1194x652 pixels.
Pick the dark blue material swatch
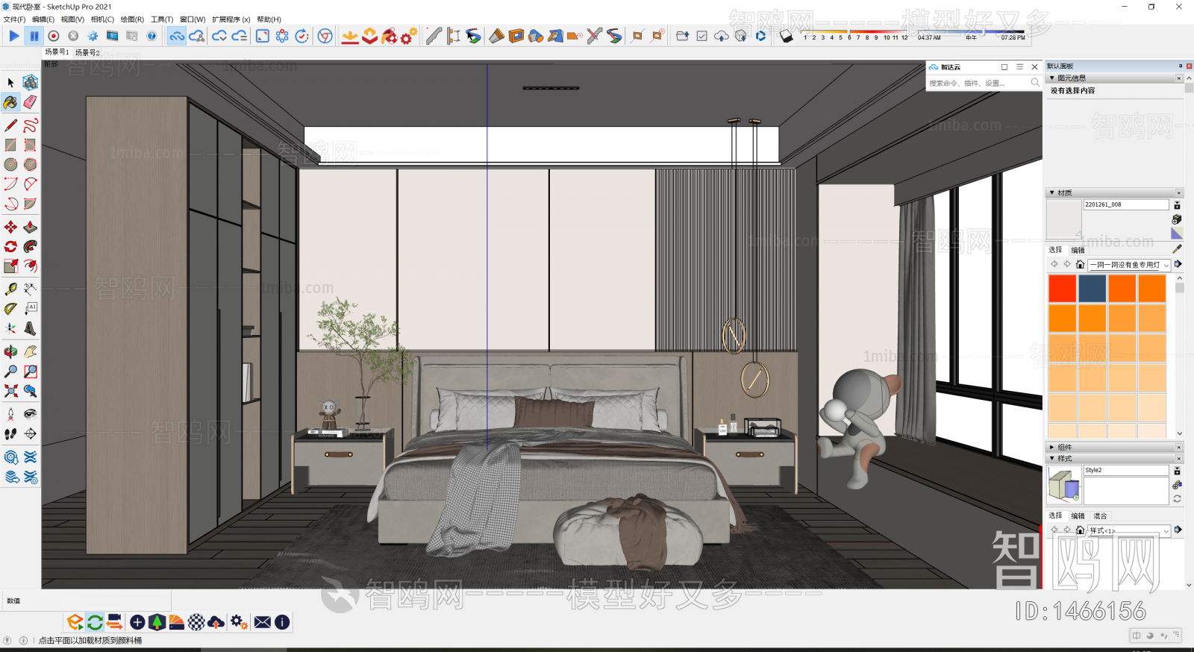pyautogui.click(x=1092, y=289)
